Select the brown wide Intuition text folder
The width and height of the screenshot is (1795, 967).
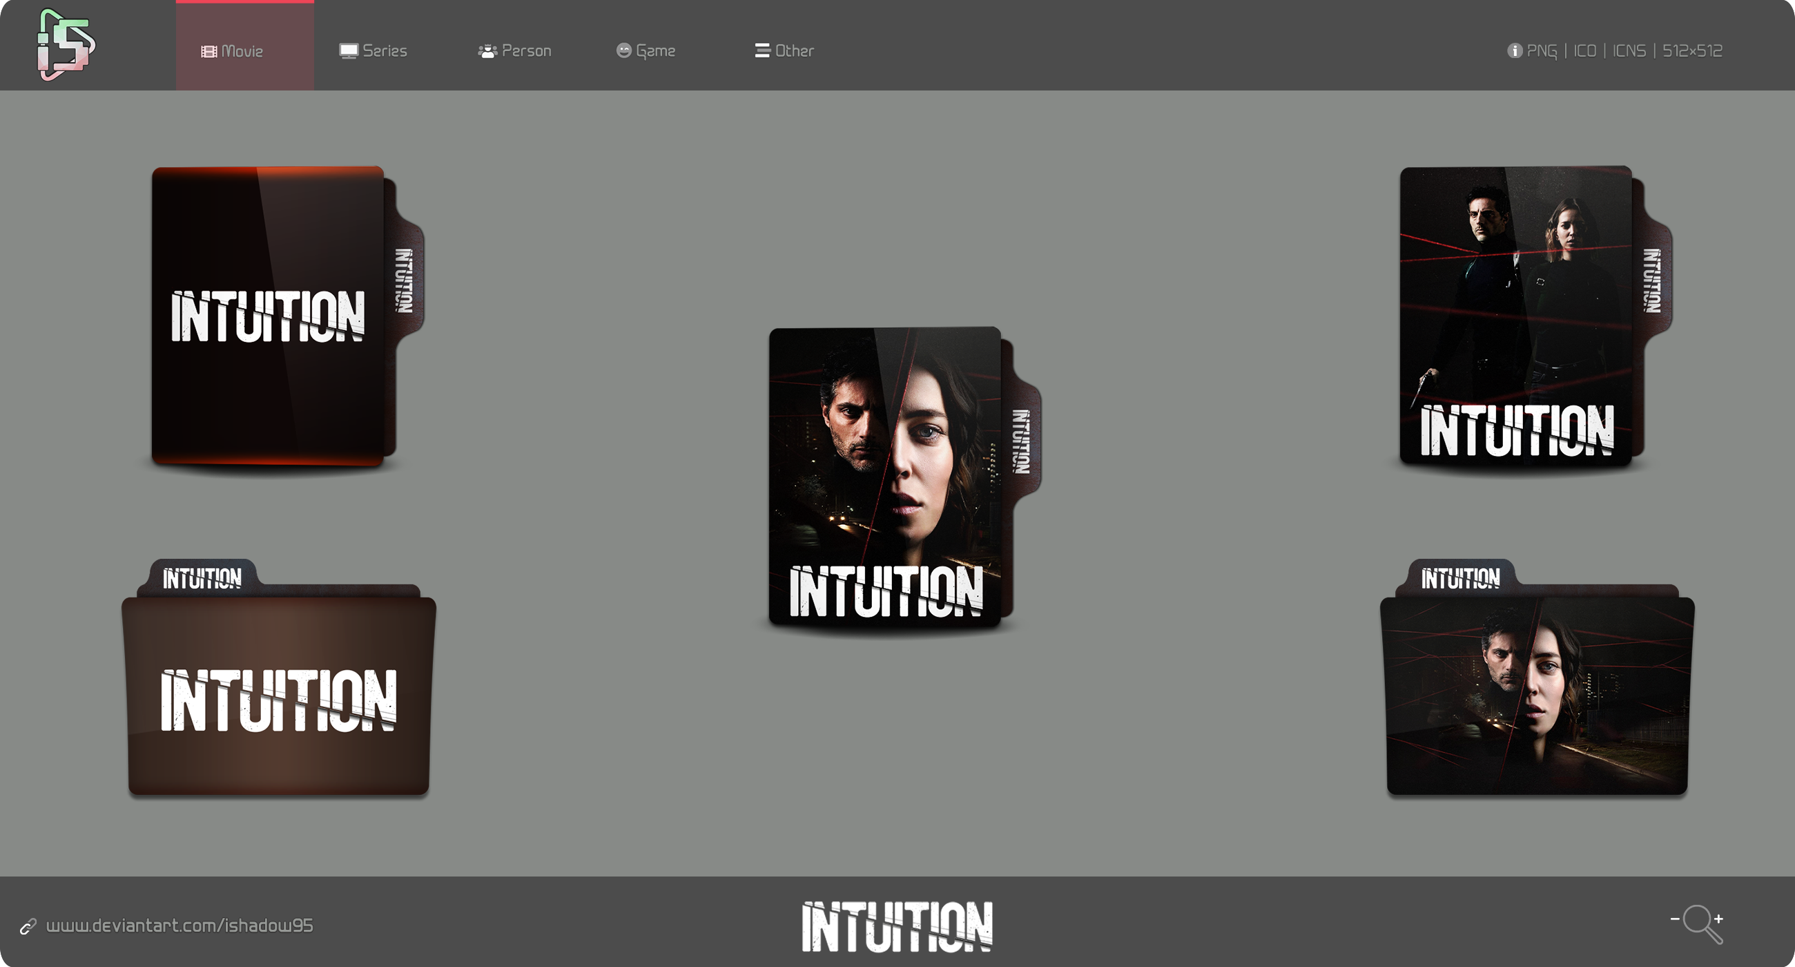pyautogui.click(x=279, y=678)
